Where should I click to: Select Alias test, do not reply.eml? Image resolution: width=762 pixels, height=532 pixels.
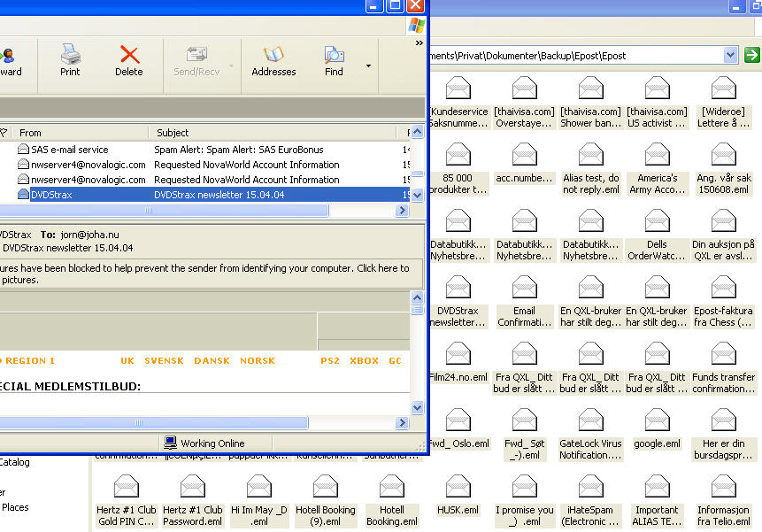[591, 169]
